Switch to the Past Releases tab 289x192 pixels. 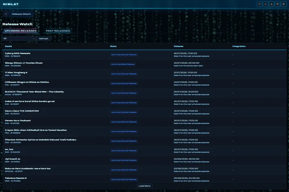(58, 31)
